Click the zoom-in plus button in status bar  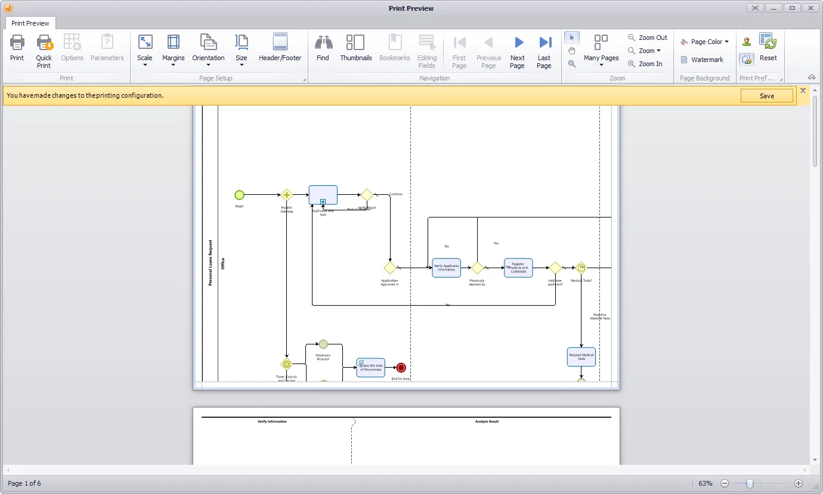pos(799,483)
